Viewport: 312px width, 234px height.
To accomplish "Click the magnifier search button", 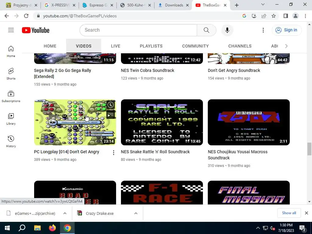I will click(x=207, y=30).
